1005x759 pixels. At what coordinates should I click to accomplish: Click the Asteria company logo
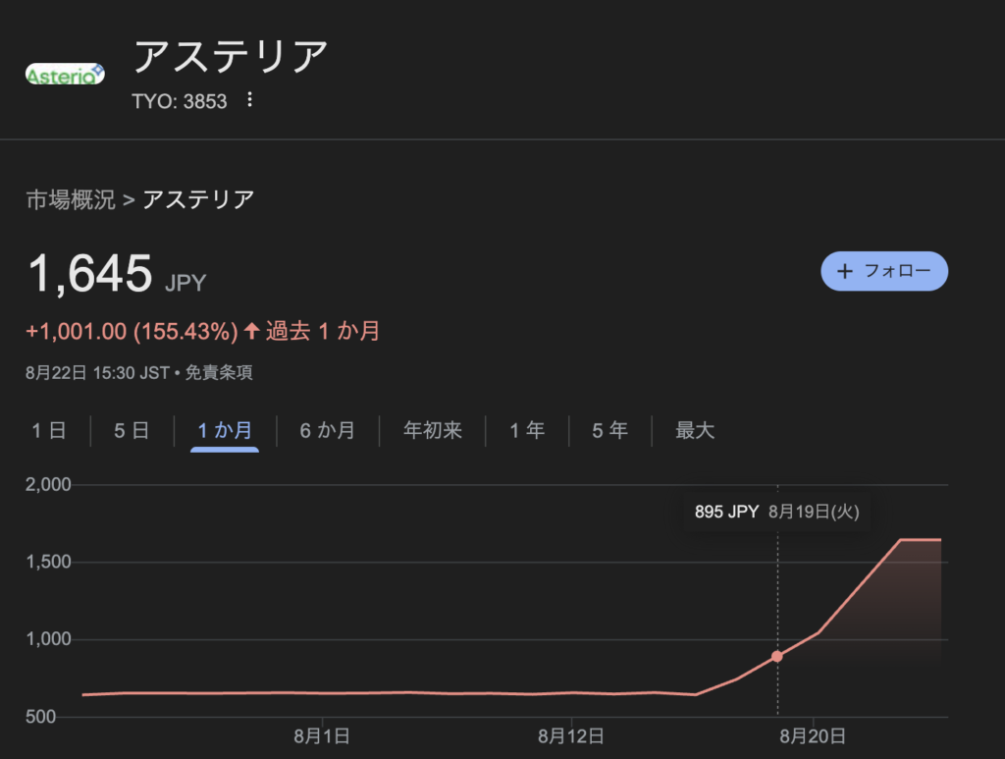click(x=65, y=75)
